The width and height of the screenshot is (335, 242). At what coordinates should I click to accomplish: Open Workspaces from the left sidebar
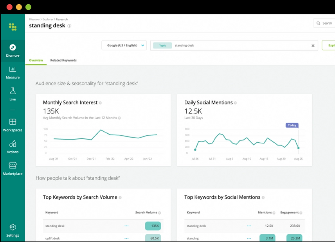[13, 126]
